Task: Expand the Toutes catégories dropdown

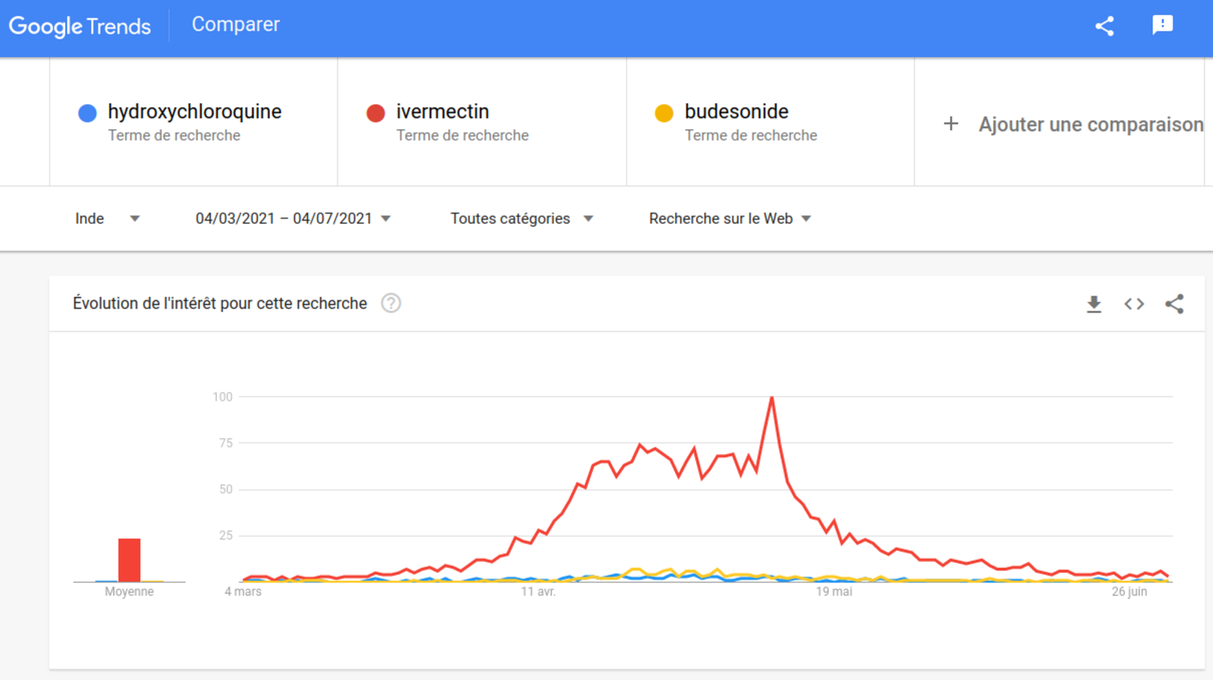Action: 522,219
